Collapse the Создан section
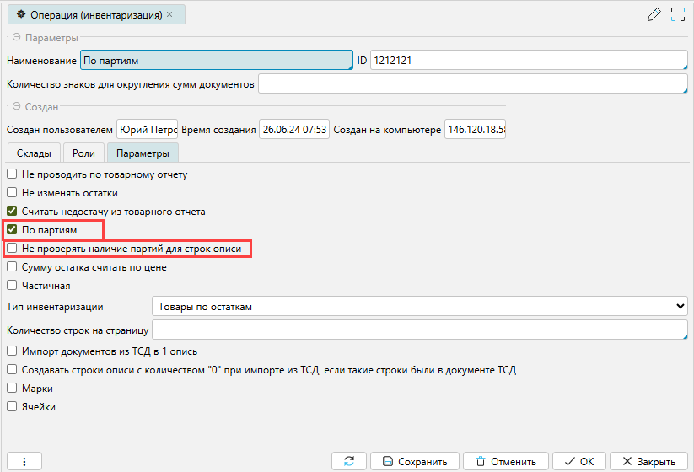Viewport: 694px width, 472px height. click(15, 107)
